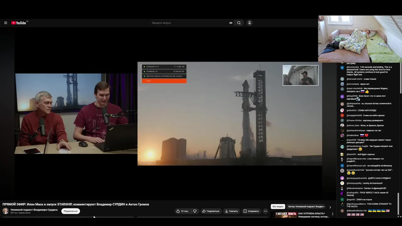Open @user-otschelnik avatar in chat
The image size is (402, 226).
click(342, 89)
